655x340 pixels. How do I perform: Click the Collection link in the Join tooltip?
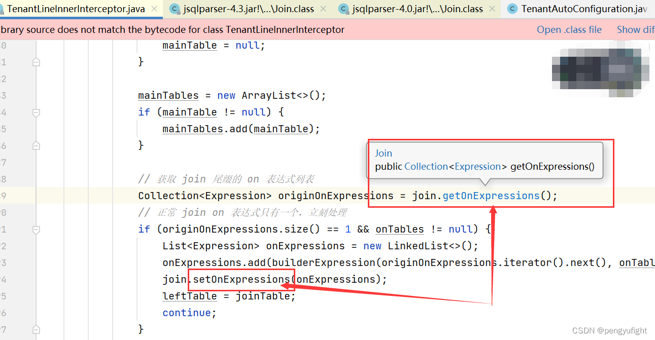426,166
